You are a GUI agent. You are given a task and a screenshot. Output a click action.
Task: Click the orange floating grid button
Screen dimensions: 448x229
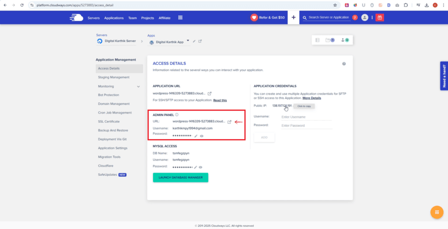point(437,212)
